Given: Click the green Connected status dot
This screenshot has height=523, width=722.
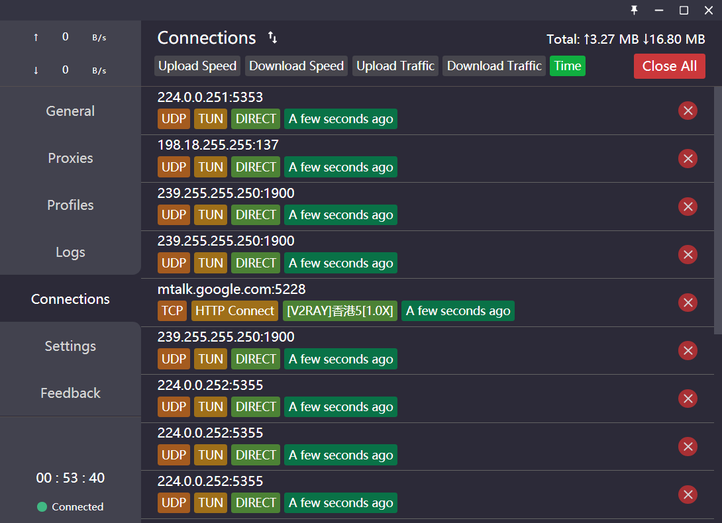Looking at the screenshot, I should [42, 507].
